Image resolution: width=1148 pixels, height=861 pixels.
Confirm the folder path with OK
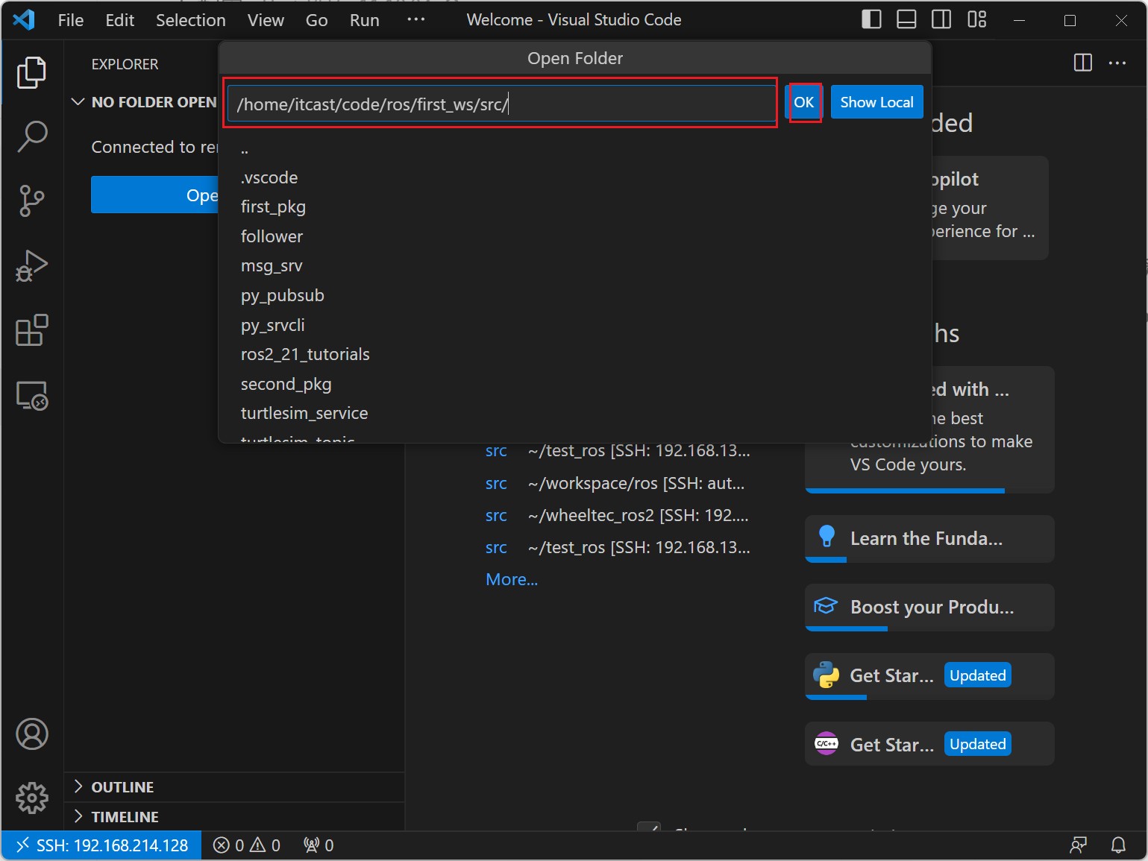point(803,102)
